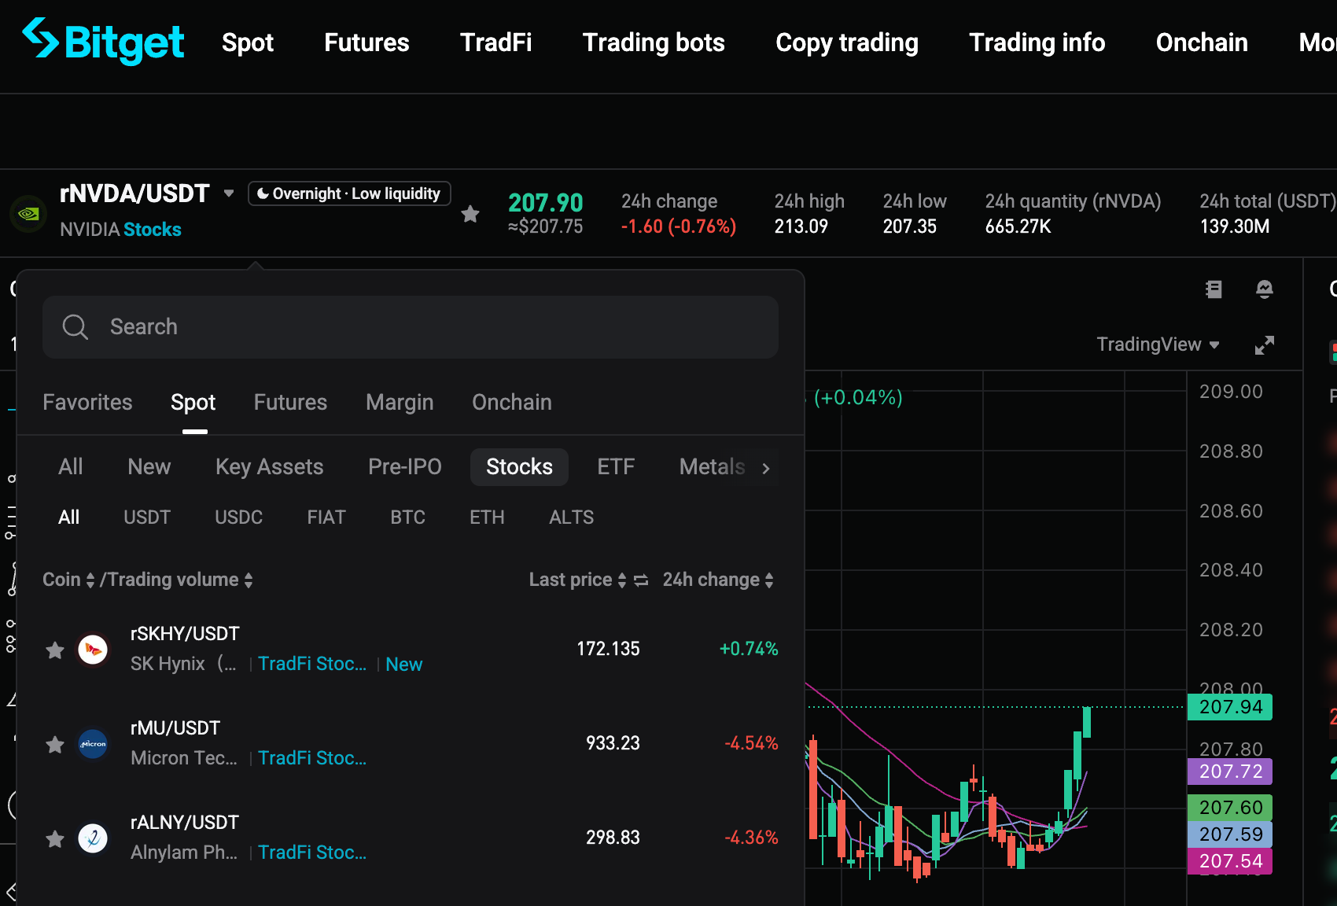This screenshot has width=1337, height=906.
Task: Filter pairs by USDC quote
Action: tap(239, 517)
